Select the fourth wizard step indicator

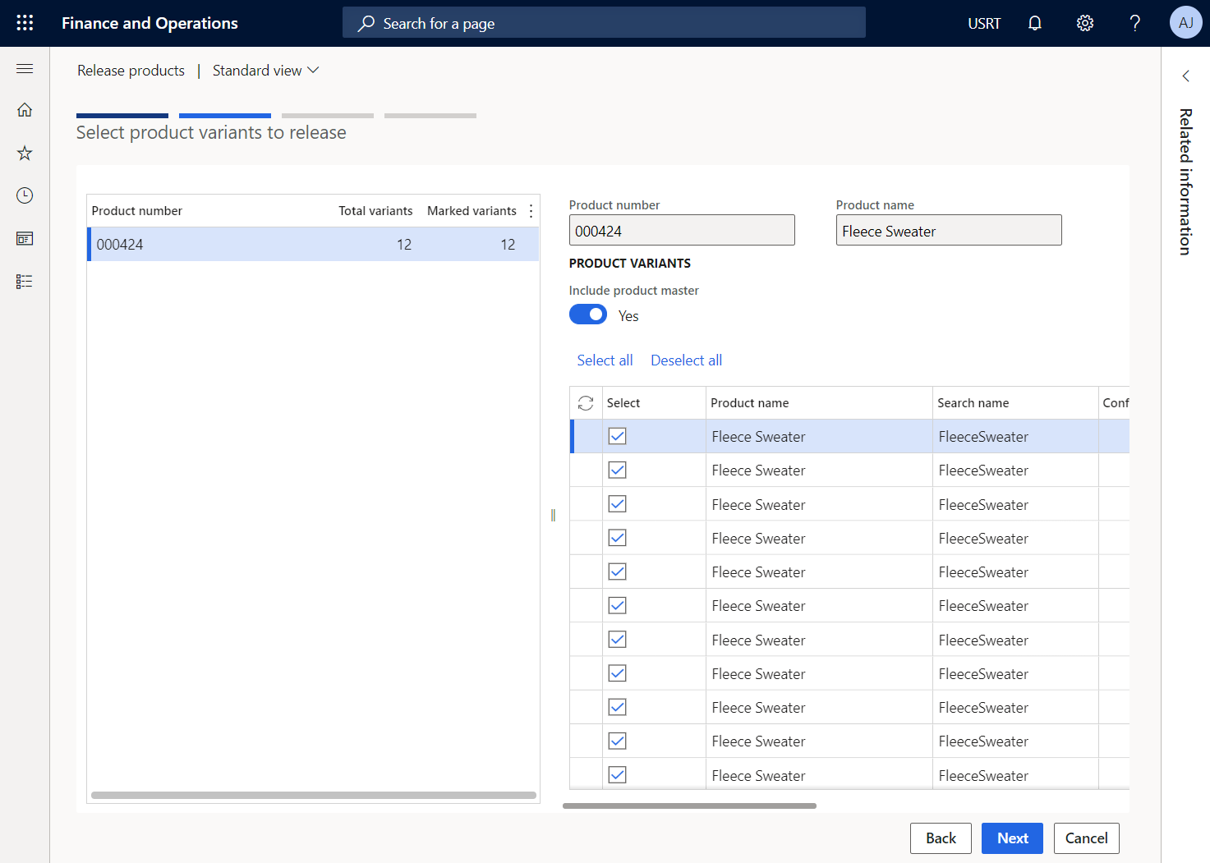pyautogui.click(x=430, y=116)
